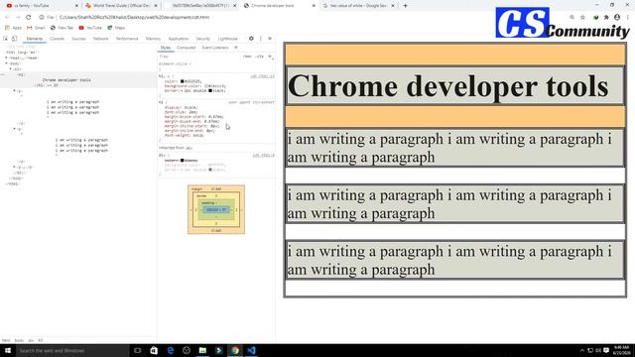Open the extensions puzzle icon

coord(606,18)
